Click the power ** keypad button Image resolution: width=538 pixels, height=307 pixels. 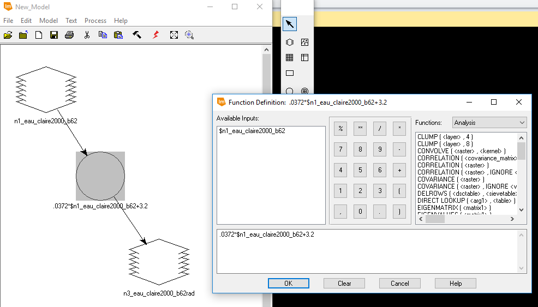click(x=360, y=129)
